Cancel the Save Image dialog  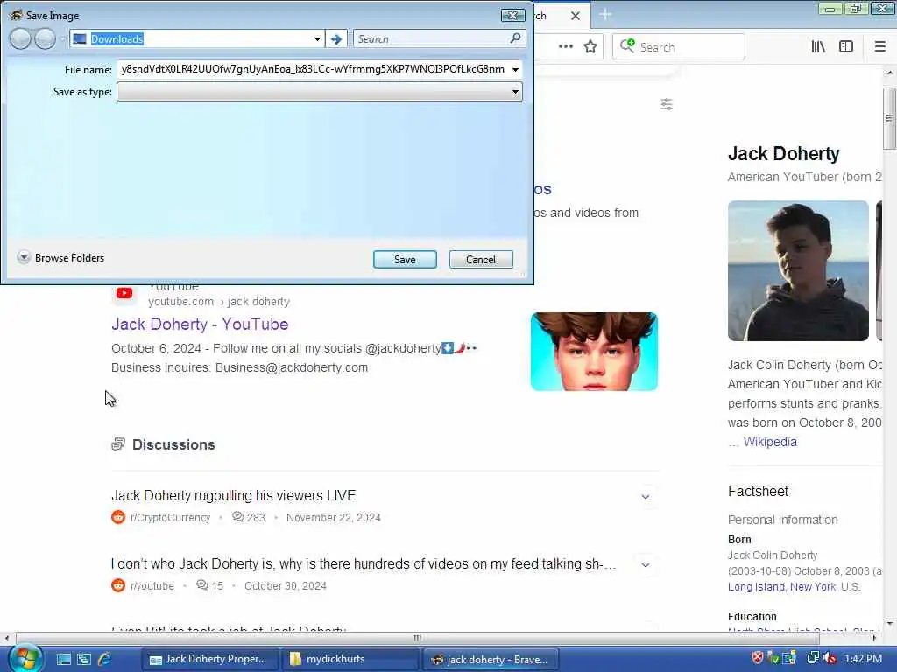(481, 259)
